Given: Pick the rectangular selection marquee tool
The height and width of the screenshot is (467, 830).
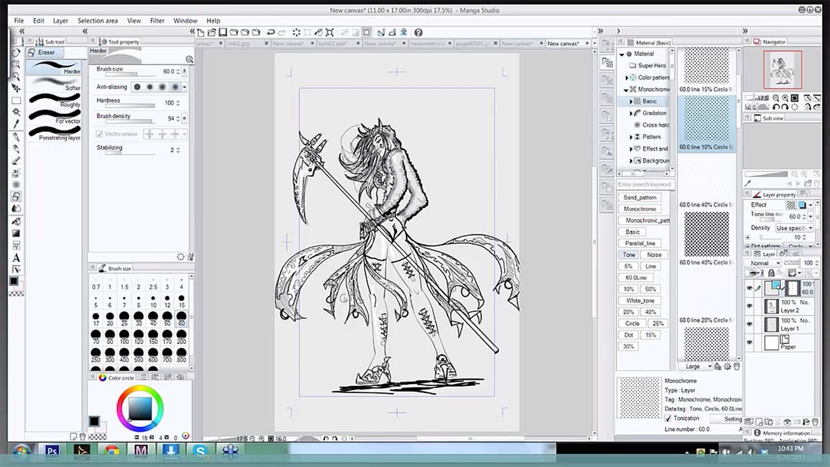Looking at the screenshot, I should [x=15, y=100].
